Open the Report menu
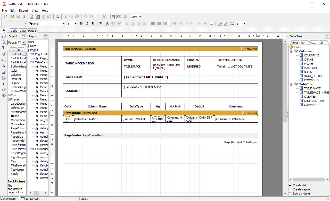Screen dimensions: 330x201 click(23, 11)
